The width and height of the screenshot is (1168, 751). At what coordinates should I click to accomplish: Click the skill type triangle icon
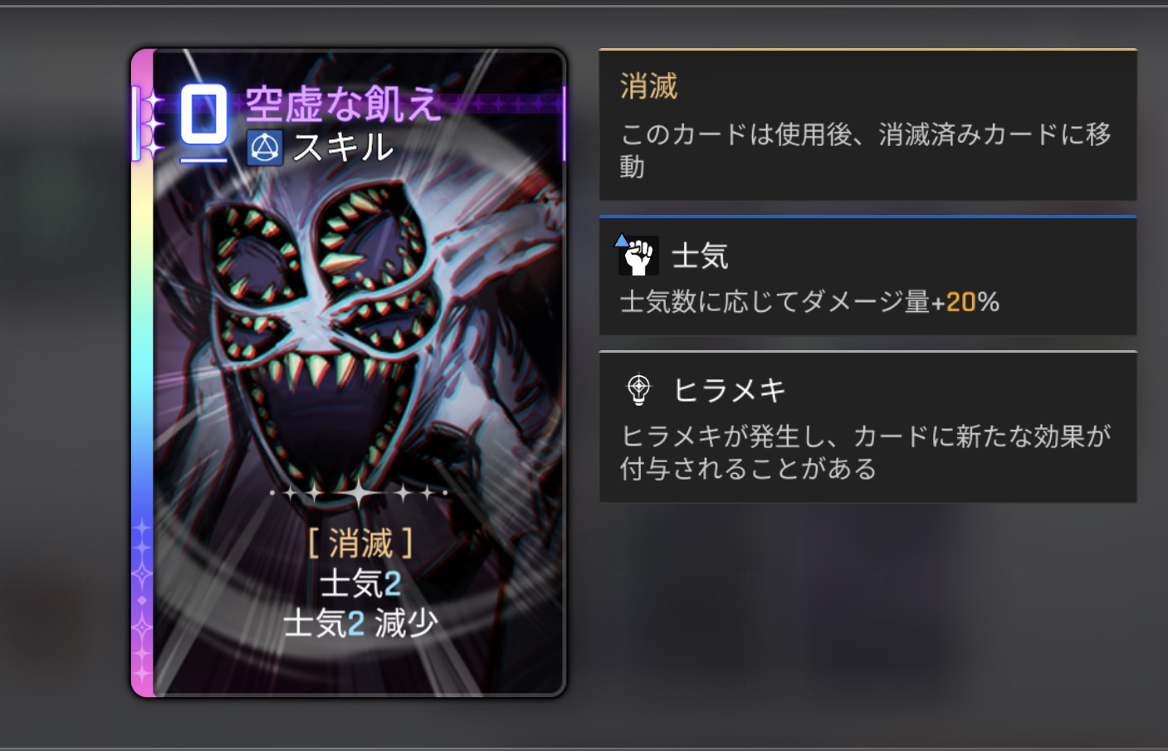(x=265, y=148)
